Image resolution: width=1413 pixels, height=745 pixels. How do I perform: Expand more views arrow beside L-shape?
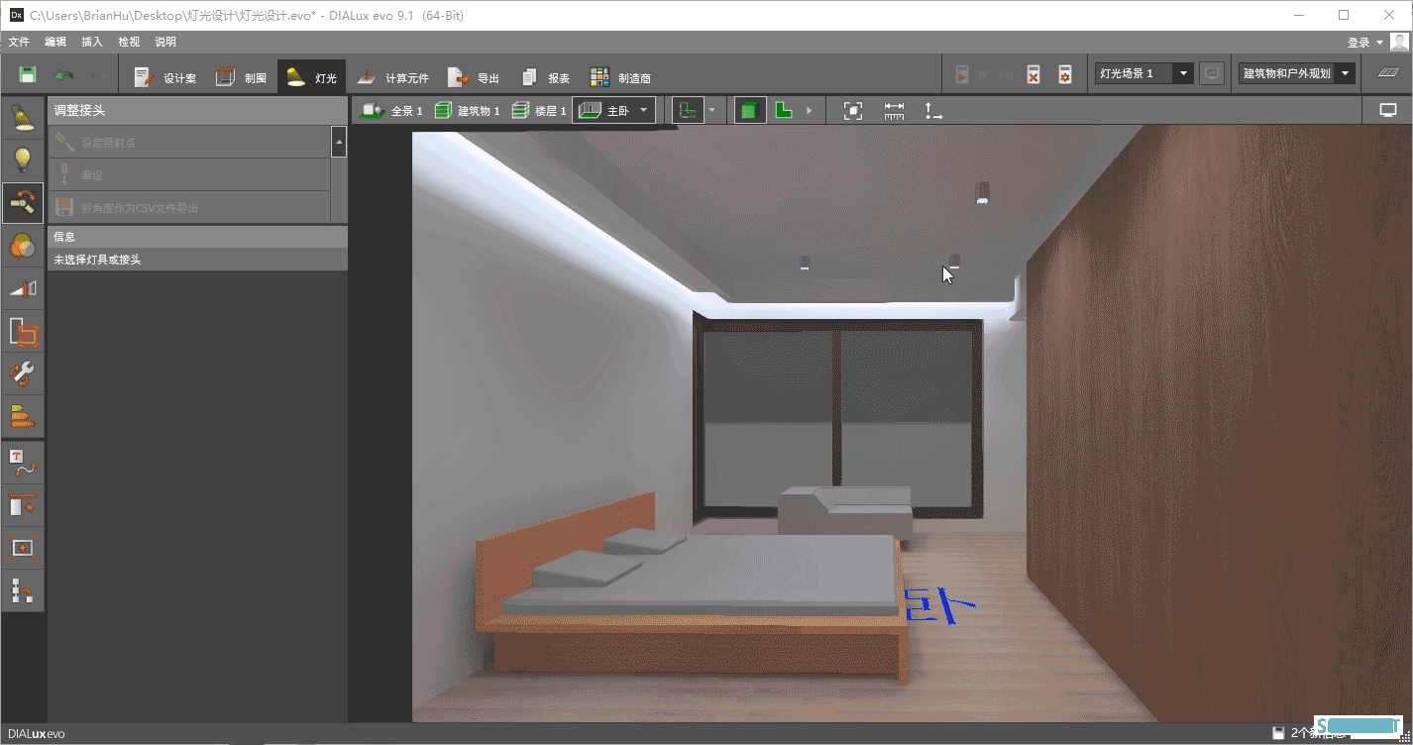[x=809, y=111]
